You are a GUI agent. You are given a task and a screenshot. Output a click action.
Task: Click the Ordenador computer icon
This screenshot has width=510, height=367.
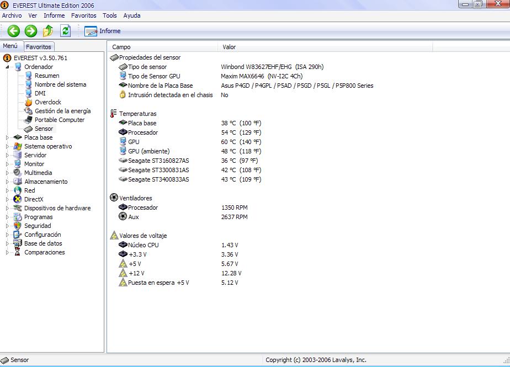pyautogui.click(x=18, y=67)
